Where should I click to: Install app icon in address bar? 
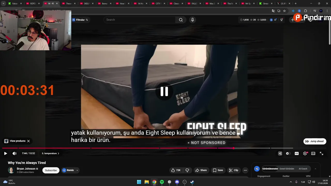tap(279, 11)
